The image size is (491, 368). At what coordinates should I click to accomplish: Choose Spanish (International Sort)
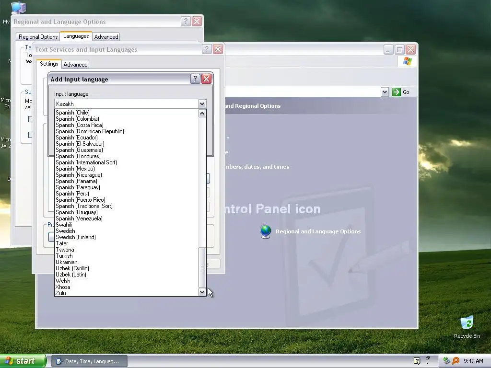(86, 162)
